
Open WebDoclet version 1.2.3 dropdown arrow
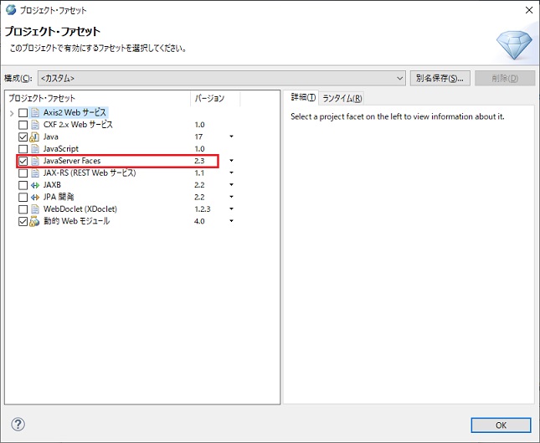[231, 209]
